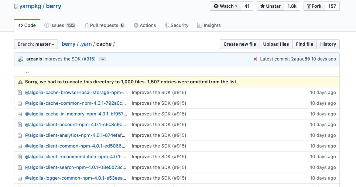
Task: Switch to the Code tab
Action: (27, 25)
